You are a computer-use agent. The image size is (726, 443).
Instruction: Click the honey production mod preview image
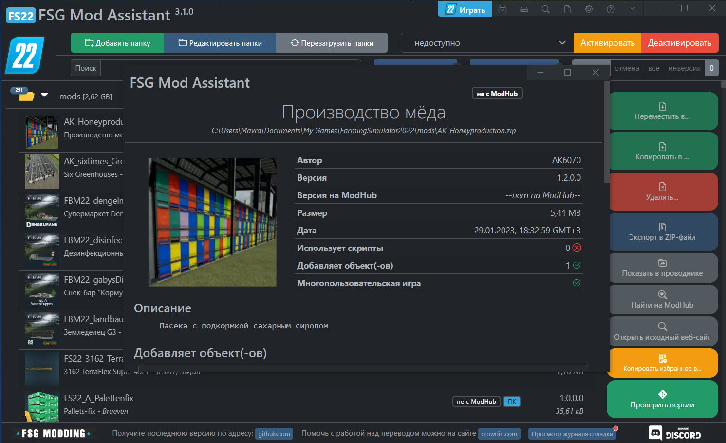coord(212,222)
